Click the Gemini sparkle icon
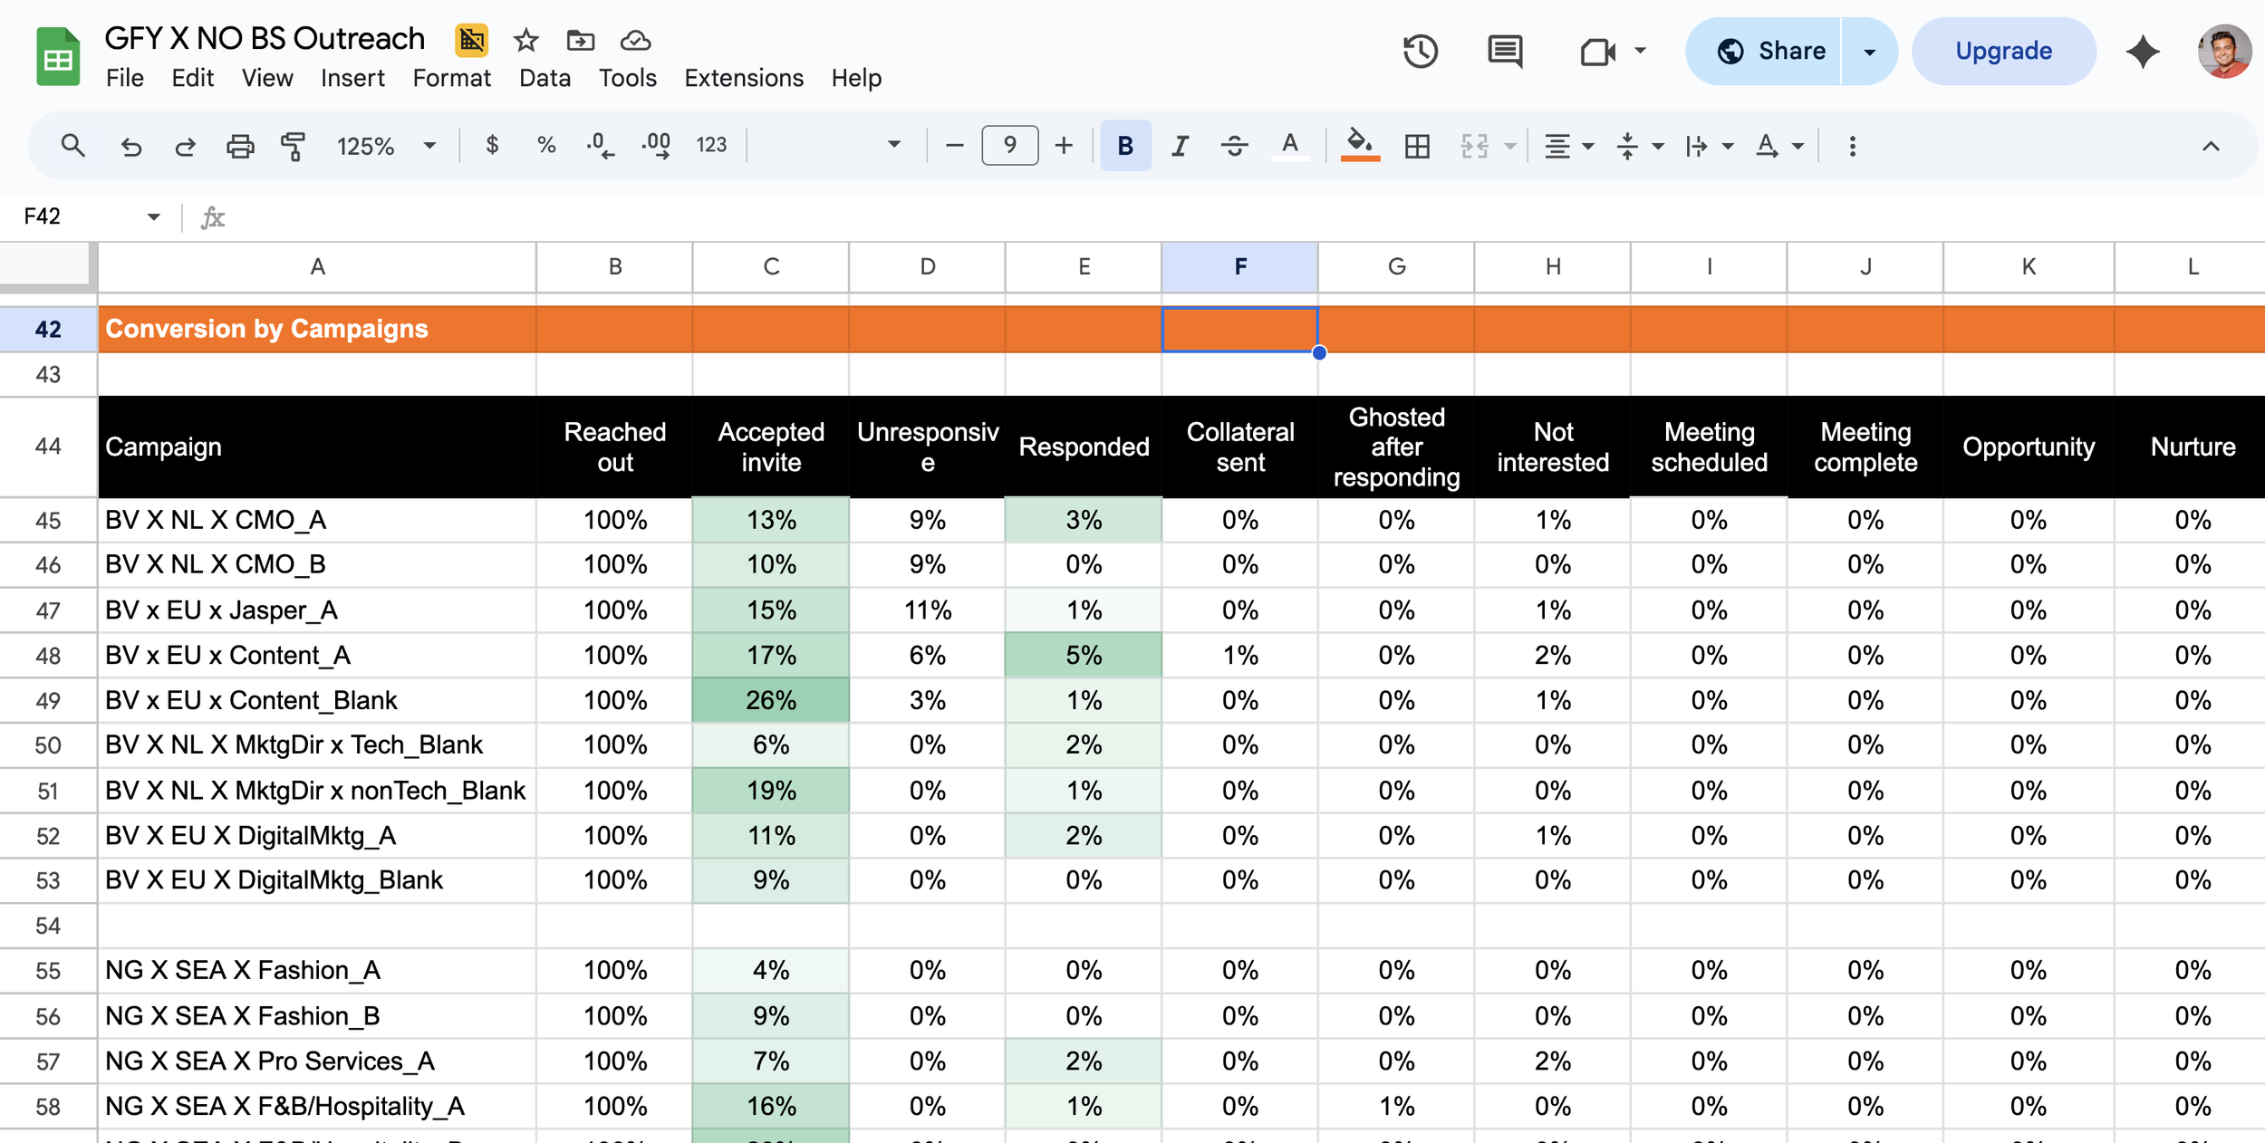This screenshot has width=2265, height=1143. pos(2143,52)
